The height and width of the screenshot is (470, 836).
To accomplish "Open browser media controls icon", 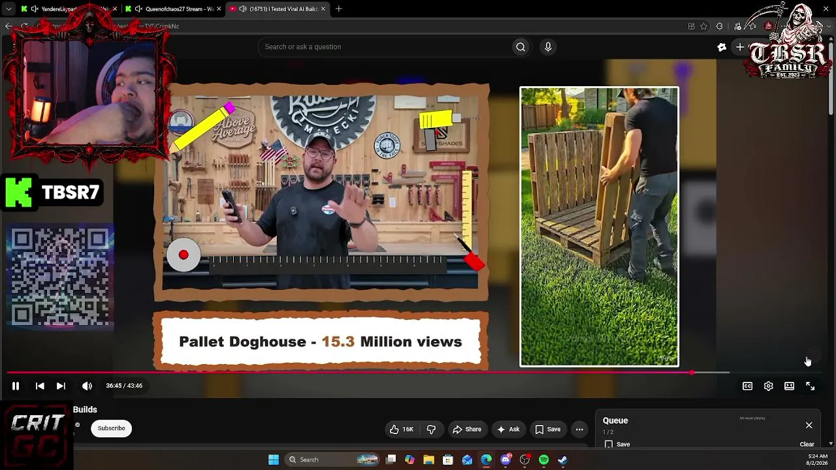I will [x=737, y=26].
